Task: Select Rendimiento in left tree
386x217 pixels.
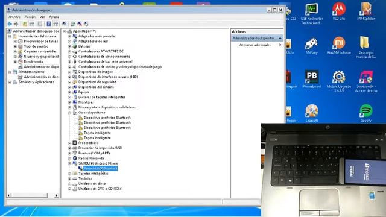Action: pos(34,61)
